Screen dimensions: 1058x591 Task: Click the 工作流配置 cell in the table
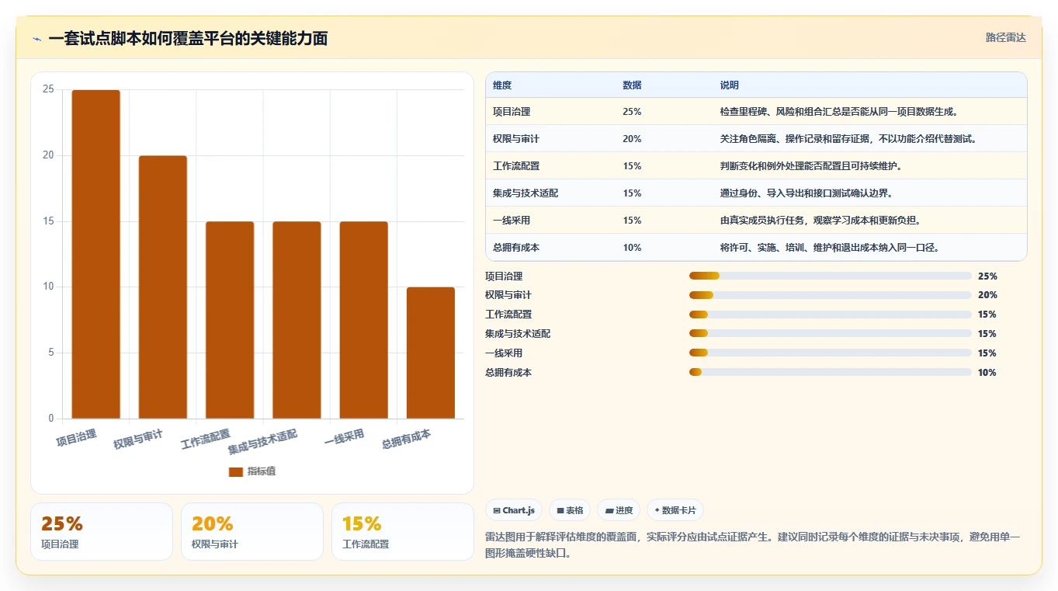(x=516, y=166)
